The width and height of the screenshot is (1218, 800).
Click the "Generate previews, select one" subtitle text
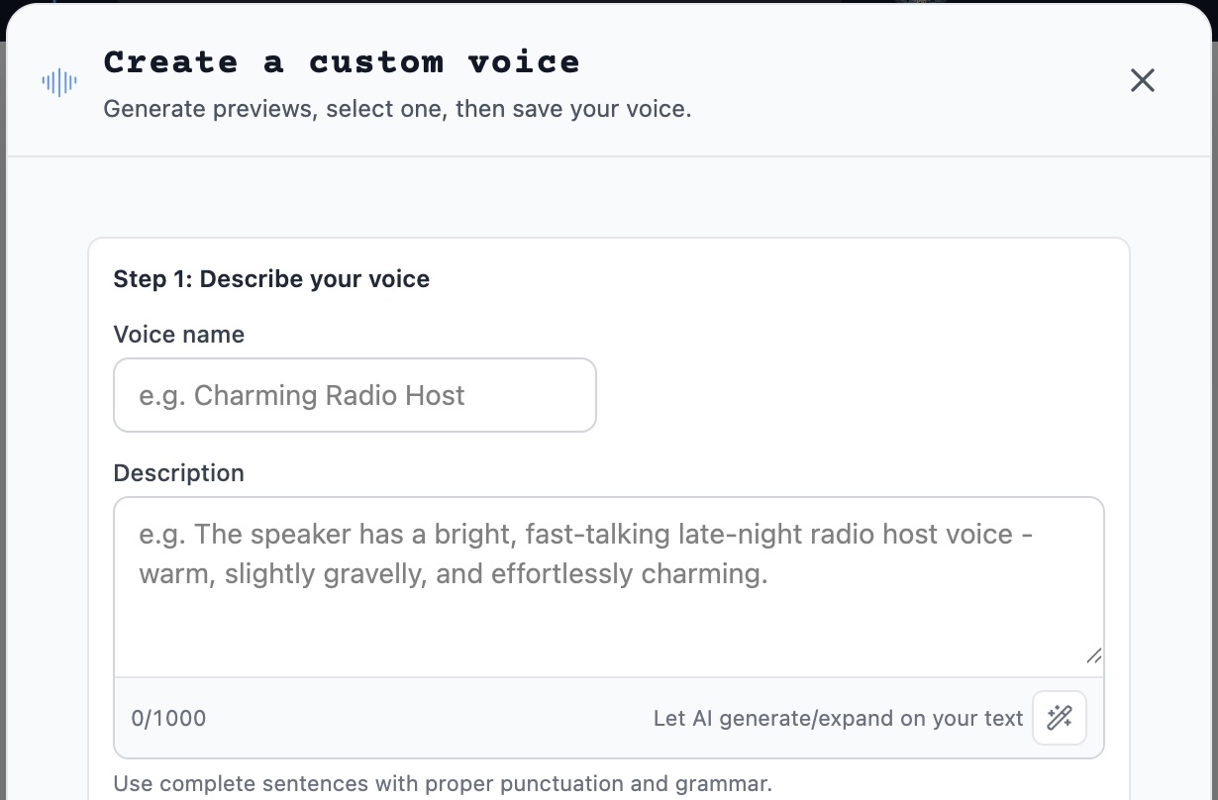(397, 109)
